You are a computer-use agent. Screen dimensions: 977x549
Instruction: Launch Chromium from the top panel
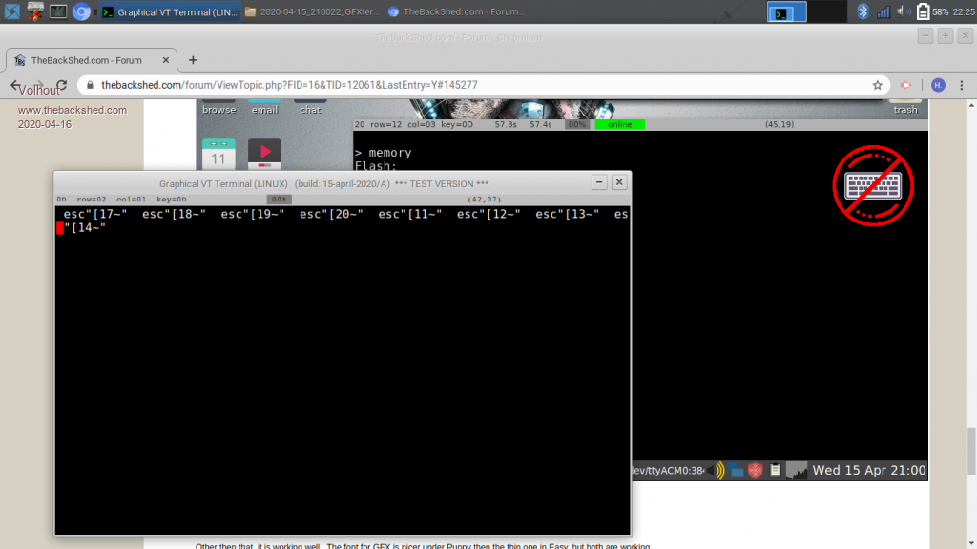coord(82,12)
